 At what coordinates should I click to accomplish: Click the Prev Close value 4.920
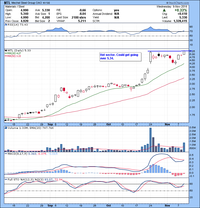(24, 21)
